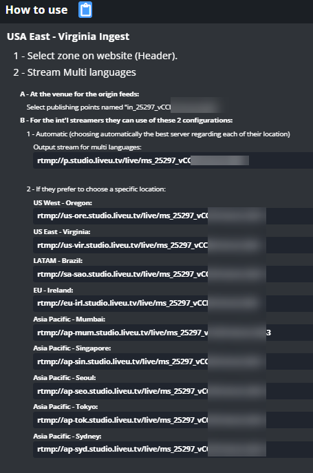Screen dimensions: 313x473
Task: Click the Asia Pacific Singapore stream URL
Action: 173,361
